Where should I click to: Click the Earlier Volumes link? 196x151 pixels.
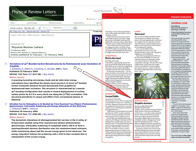36,35
